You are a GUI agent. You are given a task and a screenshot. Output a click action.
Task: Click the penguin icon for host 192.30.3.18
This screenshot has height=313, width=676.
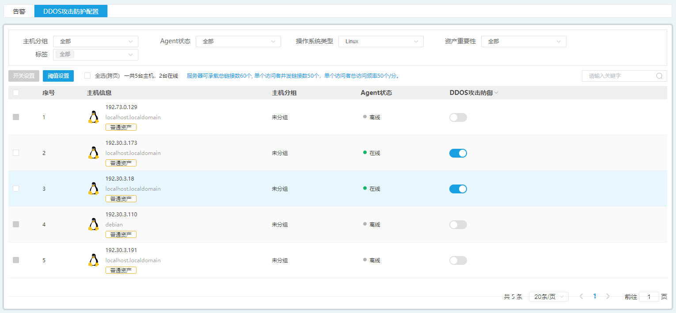[93, 189]
